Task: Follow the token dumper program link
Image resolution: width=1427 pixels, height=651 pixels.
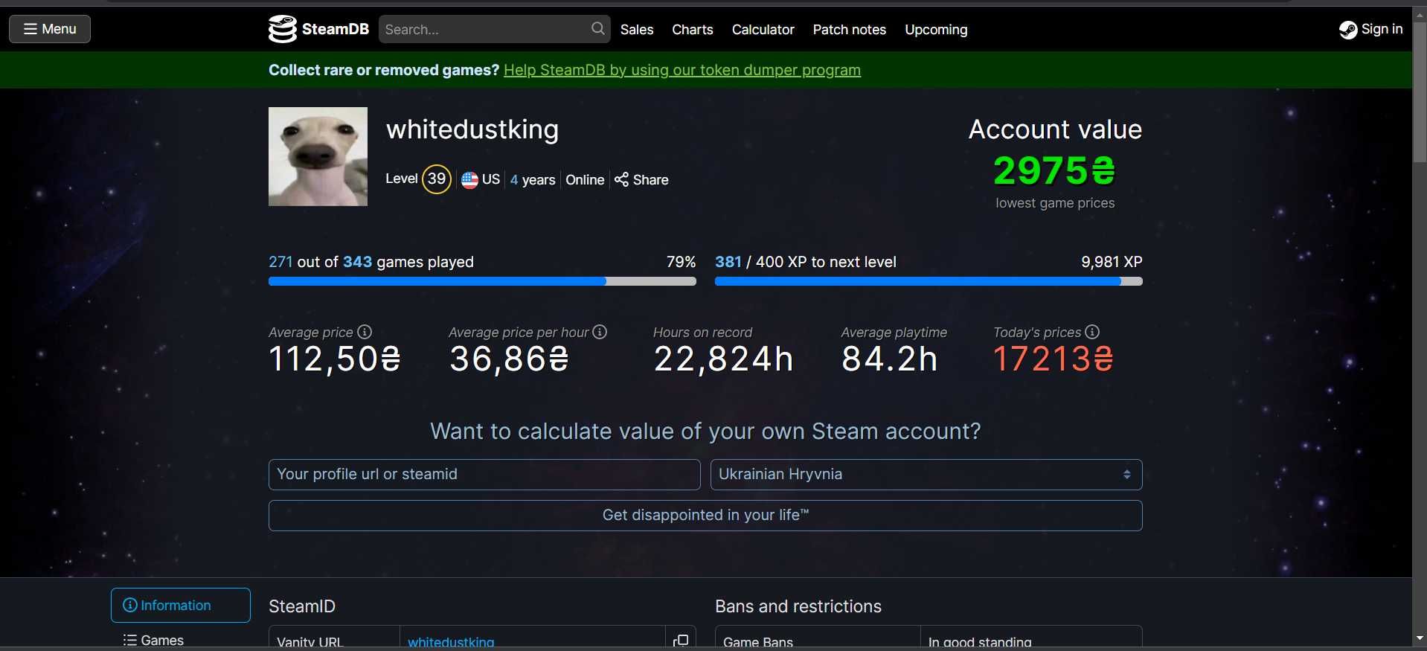Action: [682, 70]
